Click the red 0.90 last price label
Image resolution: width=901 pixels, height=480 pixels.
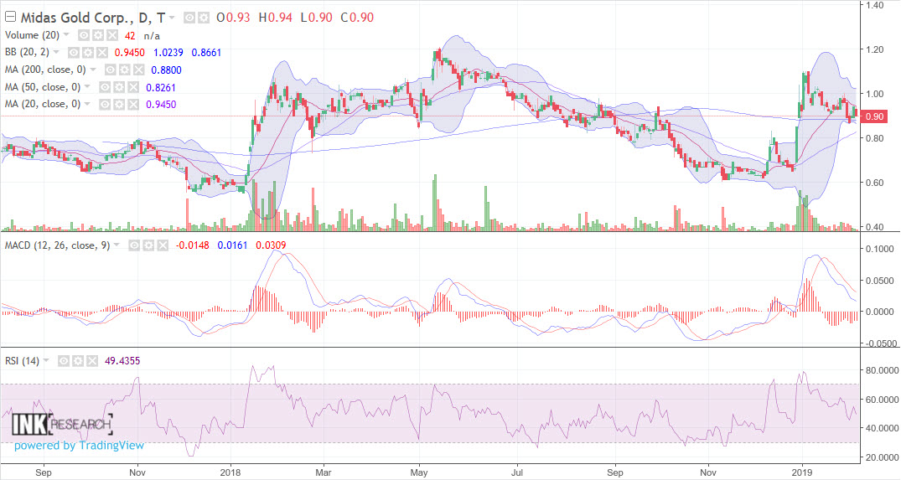[874, 116]
